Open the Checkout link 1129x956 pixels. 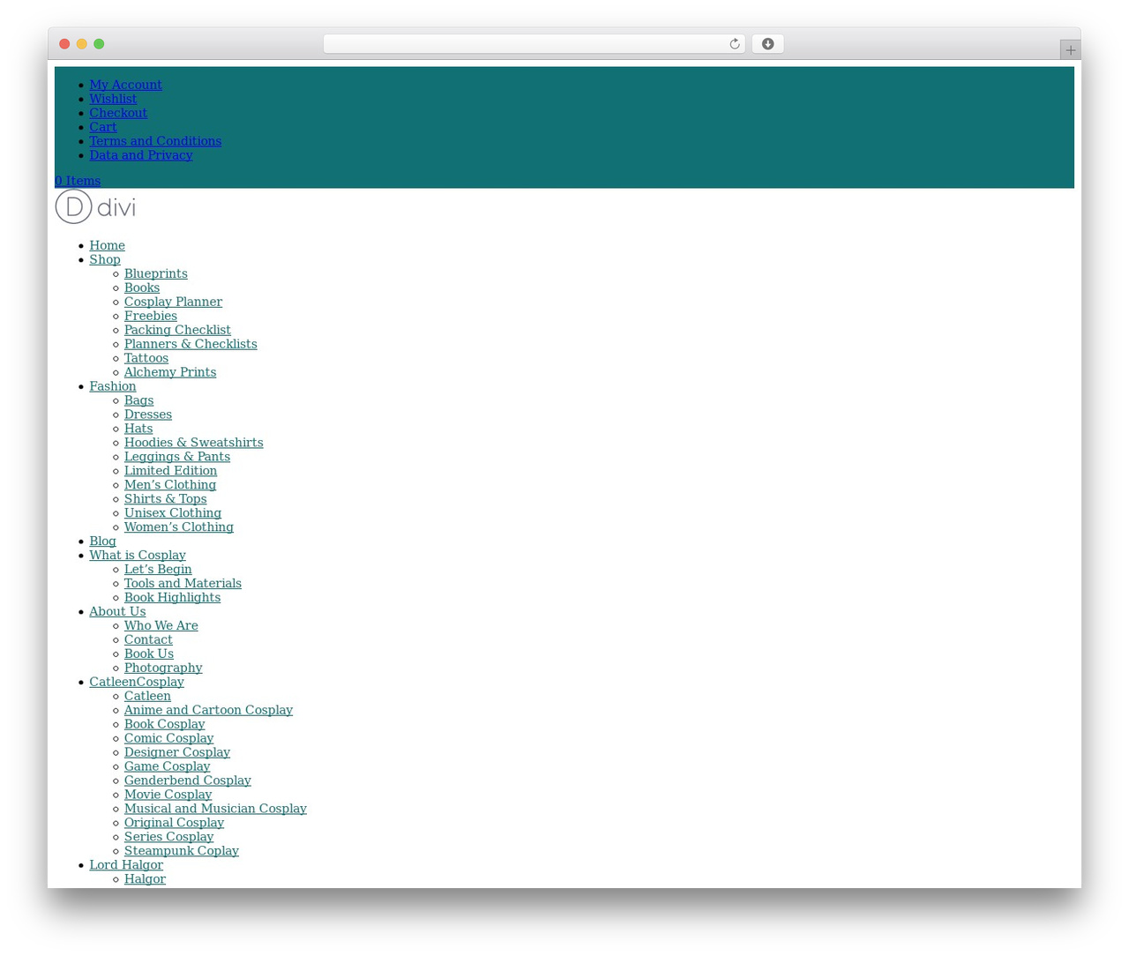(118, 113)
